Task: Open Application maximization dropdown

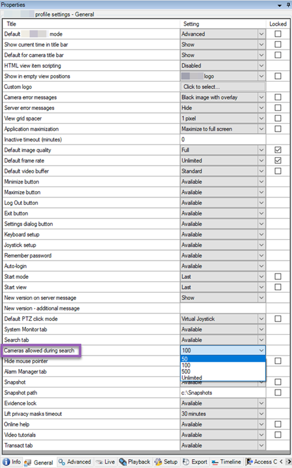Action: (x=261, y=129)
